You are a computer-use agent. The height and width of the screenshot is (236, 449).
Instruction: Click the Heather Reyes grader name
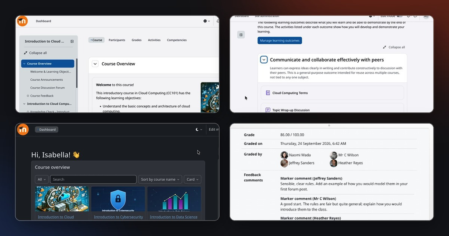point(350,163)
